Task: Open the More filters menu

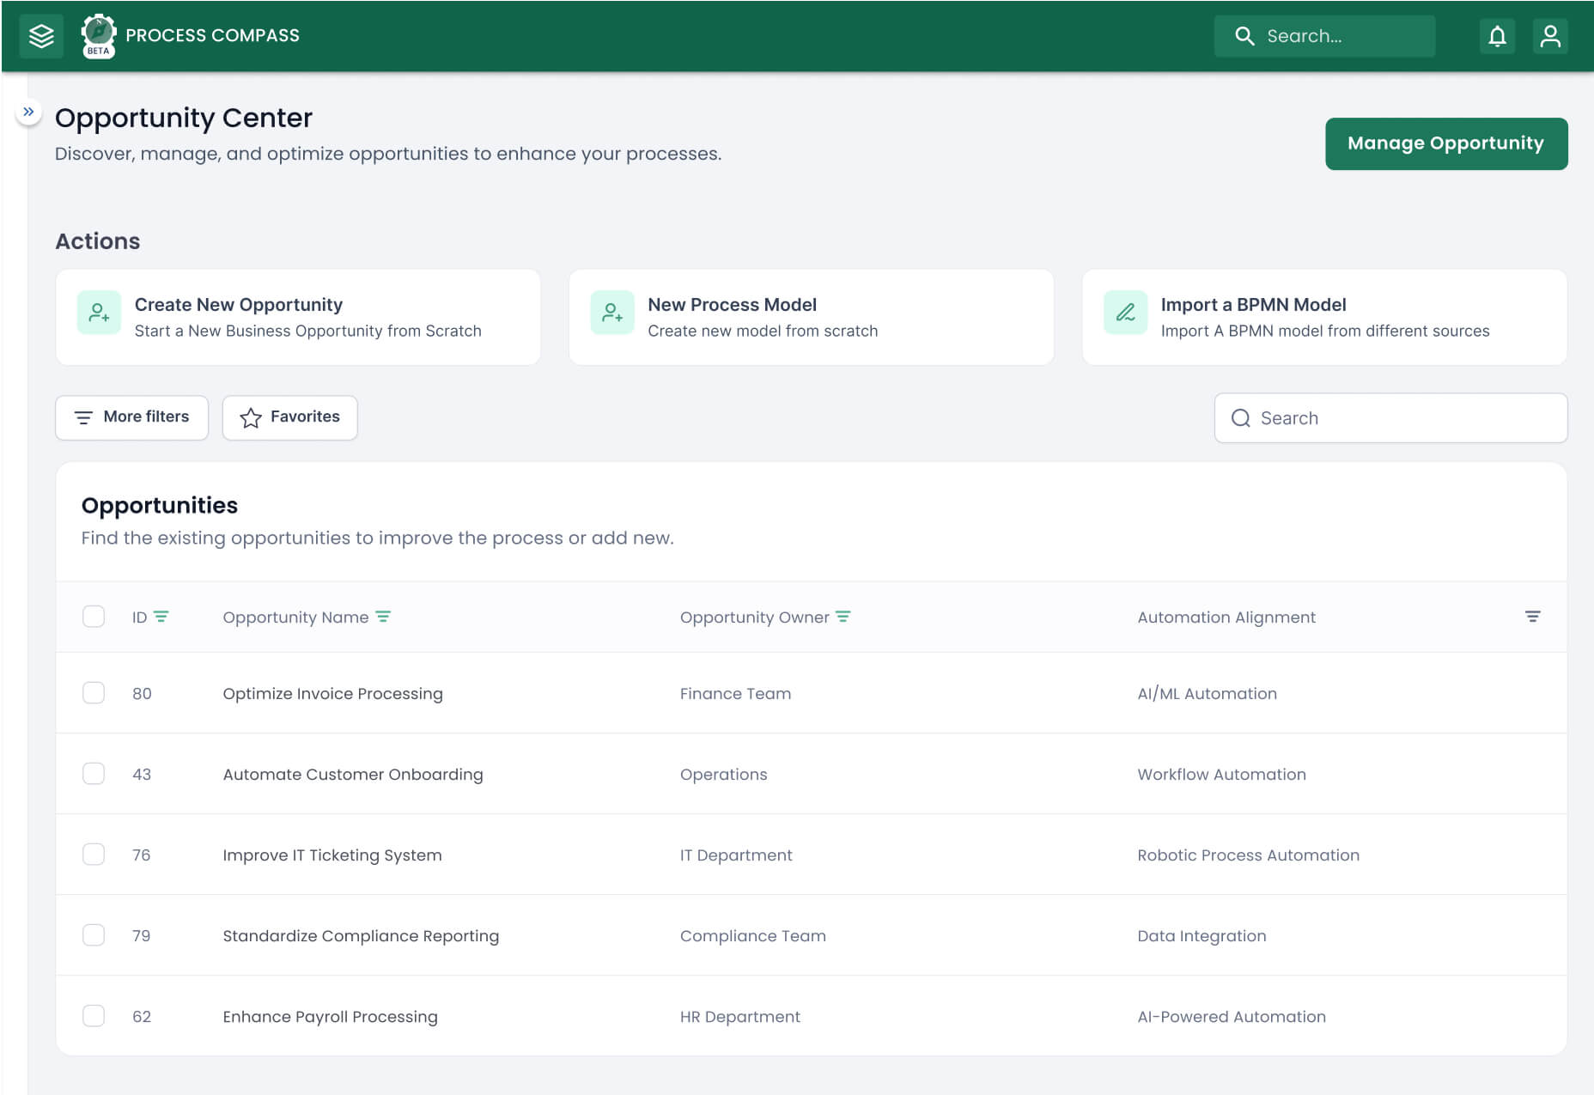Action: (x=132, y=417)
